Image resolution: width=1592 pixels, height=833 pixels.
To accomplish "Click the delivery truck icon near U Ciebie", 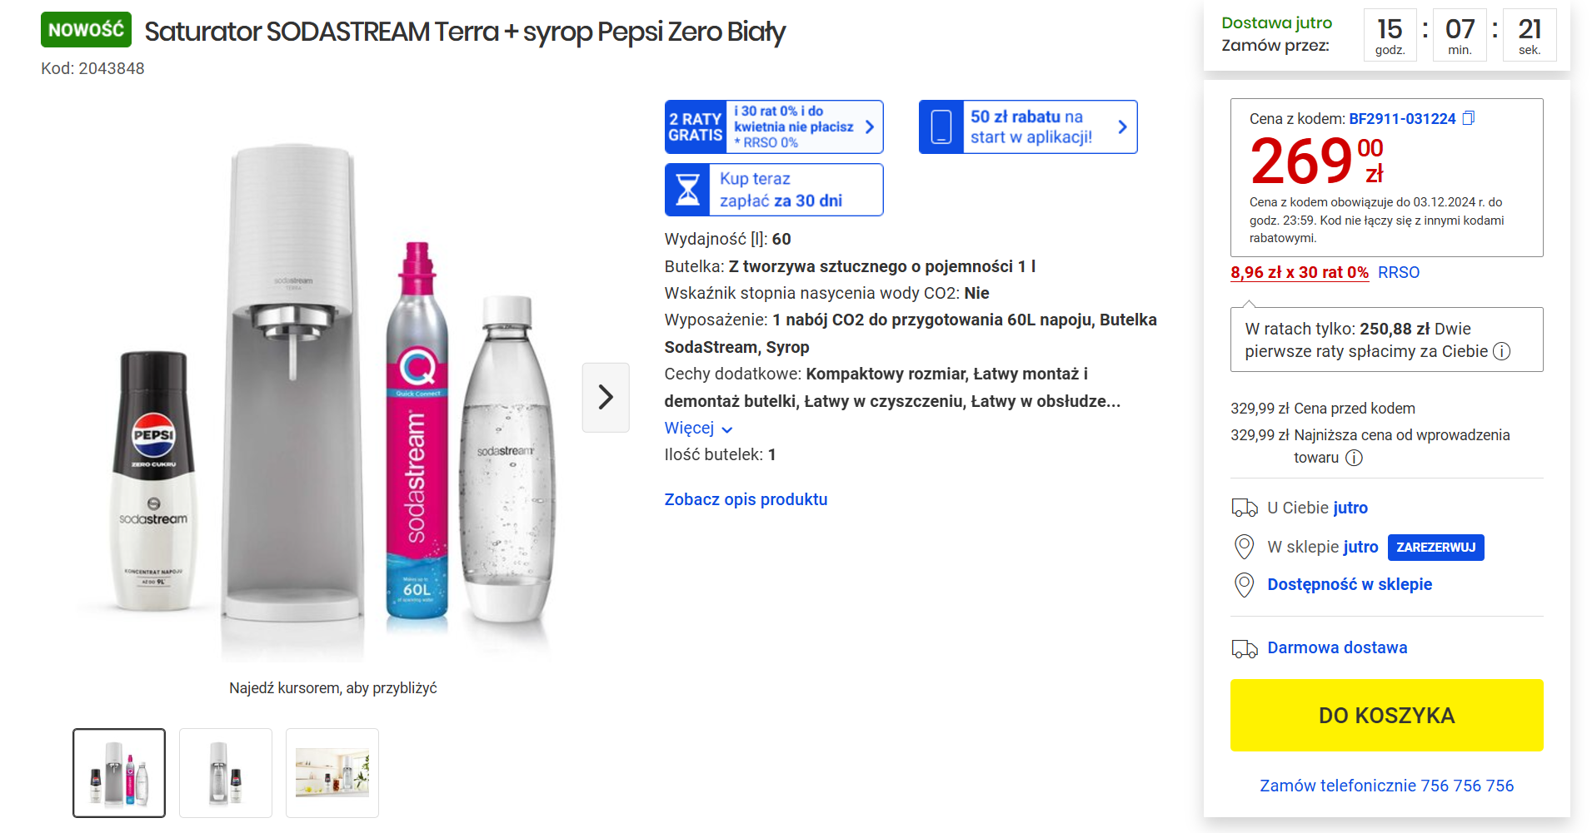I will pyautogui.click(x=1245, y=508).
